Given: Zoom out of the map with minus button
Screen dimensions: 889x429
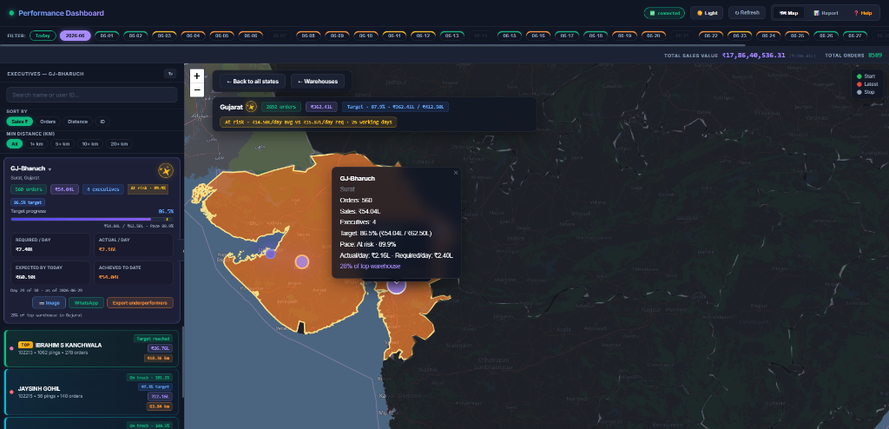Looking at the screenshot, I should [197, 89].
